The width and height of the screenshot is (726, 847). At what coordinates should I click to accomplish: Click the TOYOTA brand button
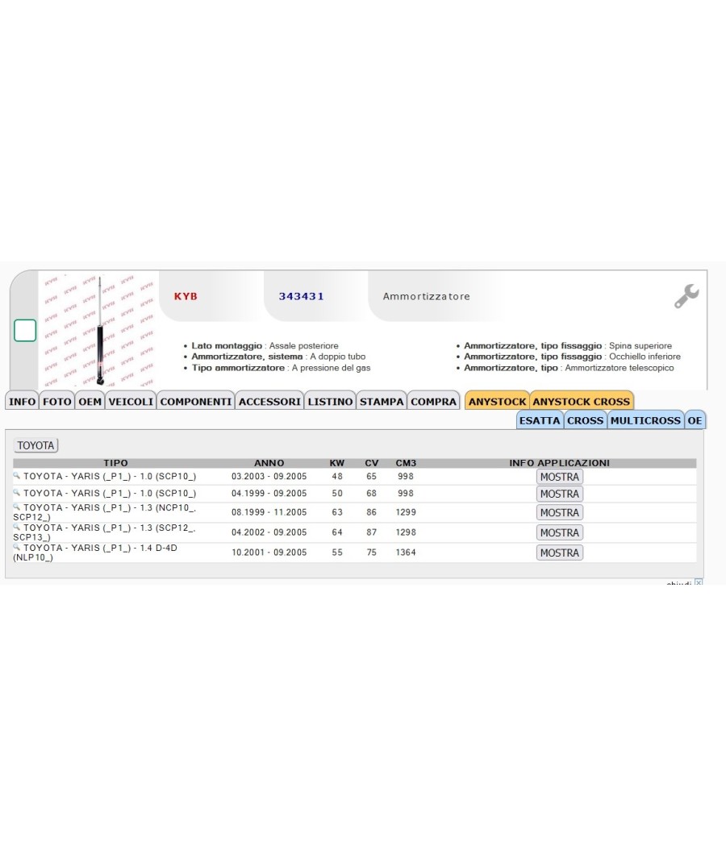(x=35, y=445)
